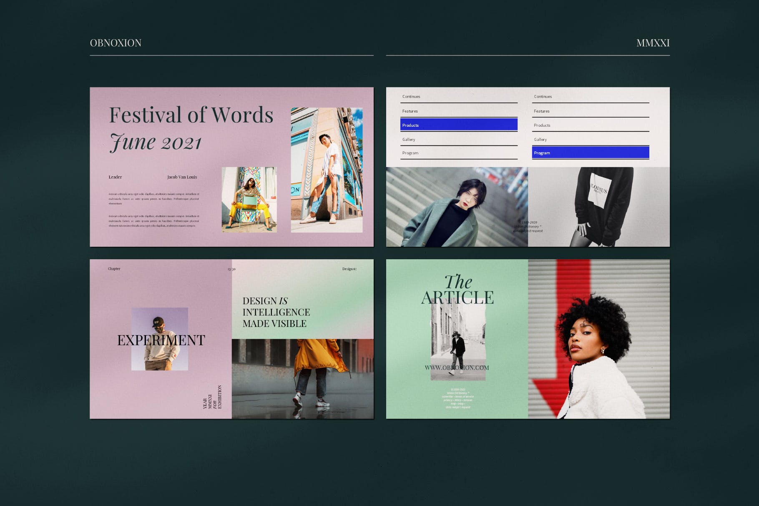The image size is (759, 506).
Task: Click Features in the right menu list
Action: [542, 111]
